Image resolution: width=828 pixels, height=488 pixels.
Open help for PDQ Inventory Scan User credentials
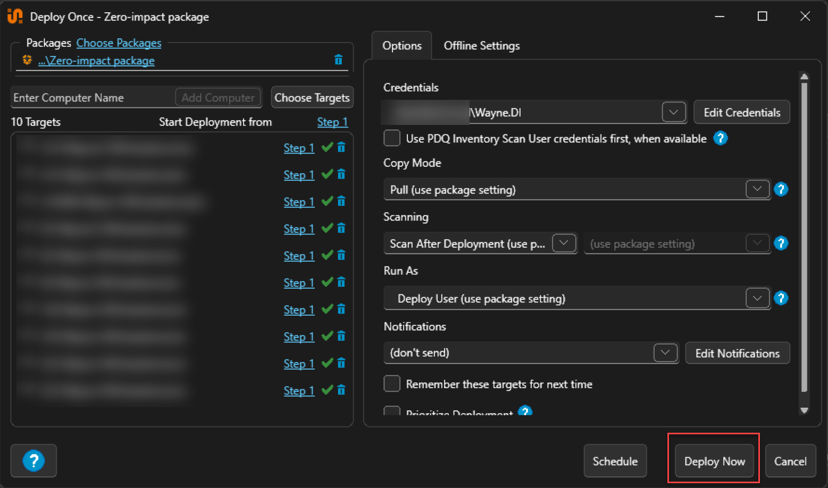[x=721, y=138]
